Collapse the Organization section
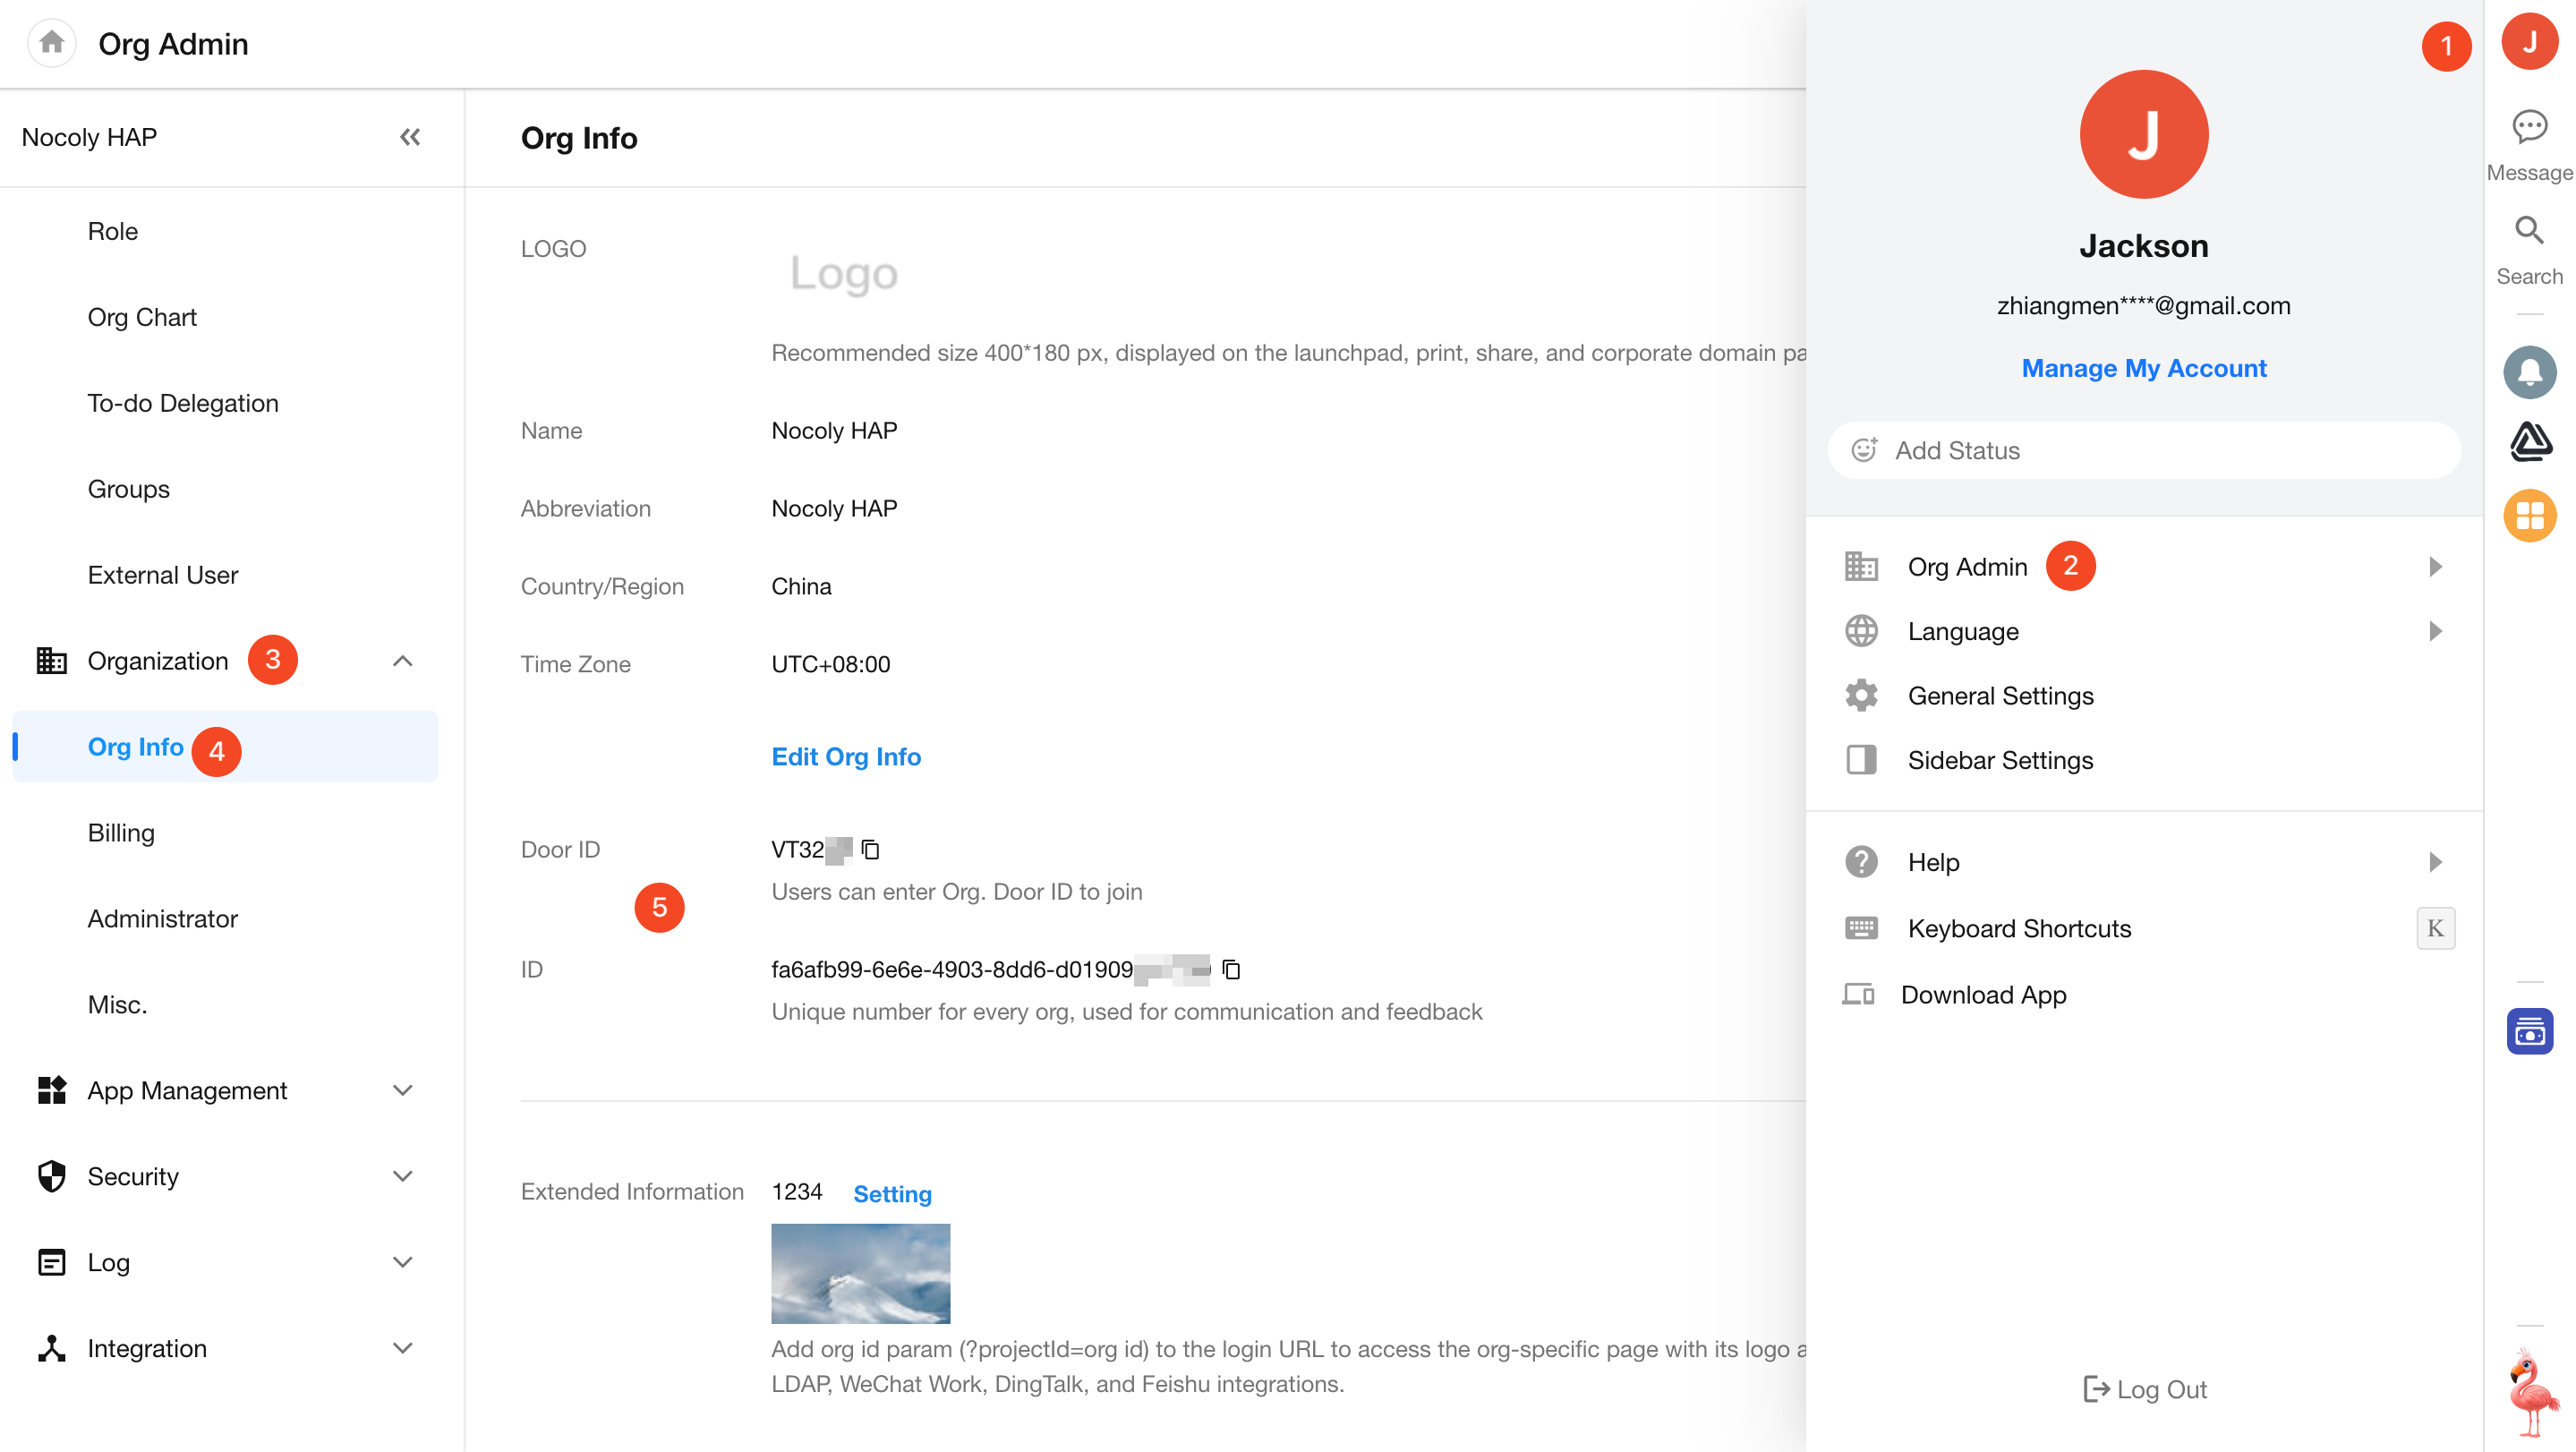The width and height of the screenshot is (2576, 1452). 402,661
